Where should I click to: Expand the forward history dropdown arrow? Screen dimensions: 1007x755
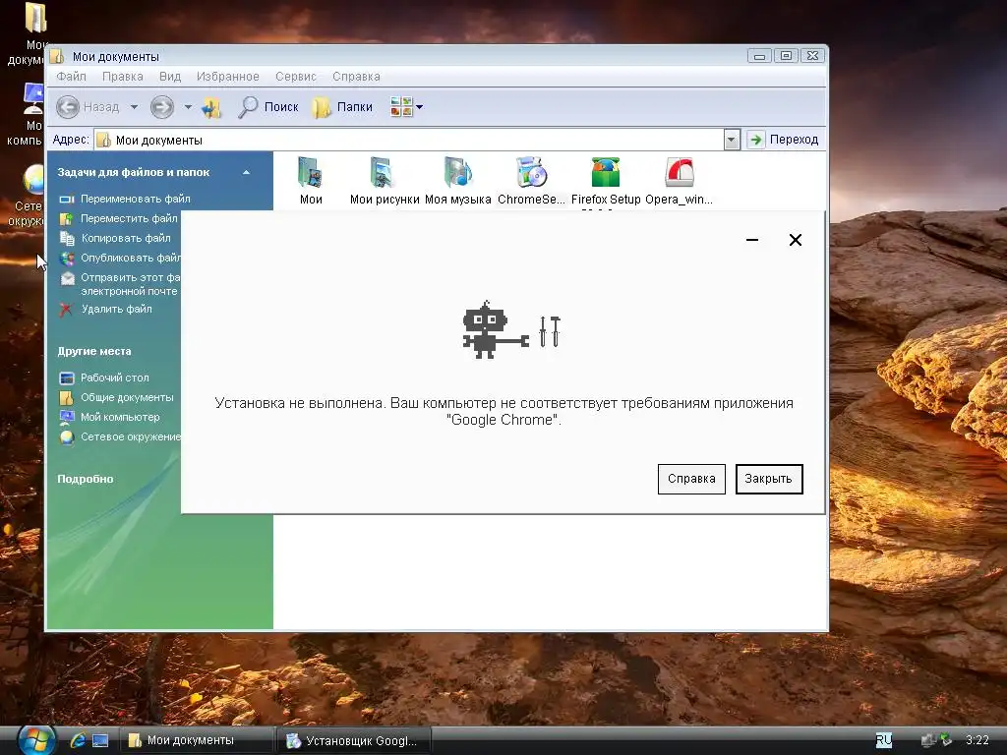coord(188,107)
